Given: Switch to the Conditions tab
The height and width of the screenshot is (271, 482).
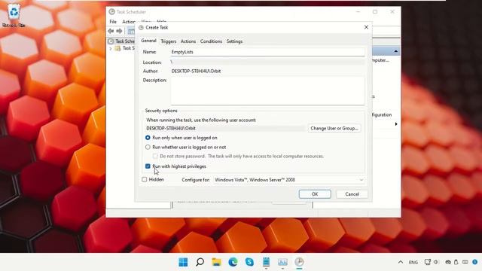Looking at the screenshot, I should click(211, 41).
